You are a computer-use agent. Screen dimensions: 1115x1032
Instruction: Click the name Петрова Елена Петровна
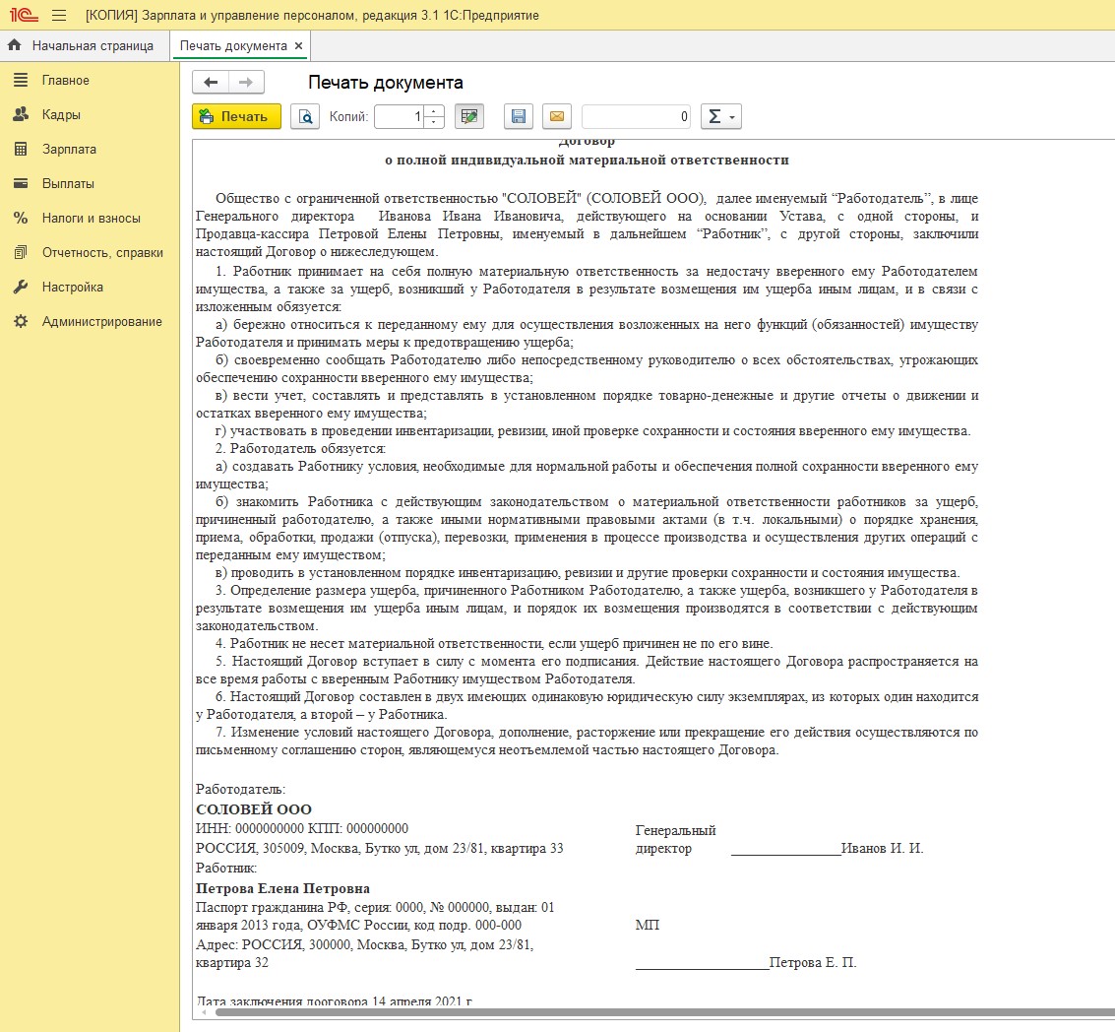283,888
